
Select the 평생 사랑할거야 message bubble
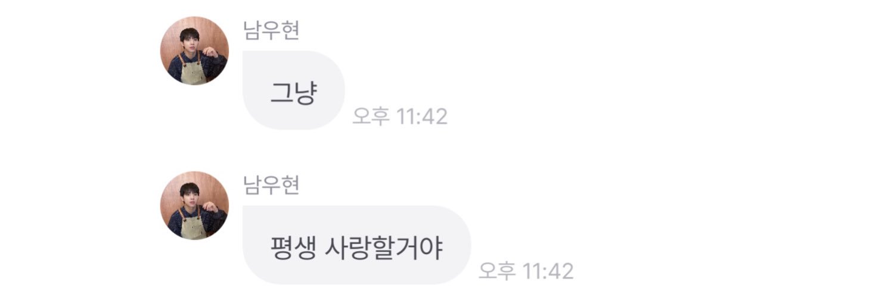356,245
